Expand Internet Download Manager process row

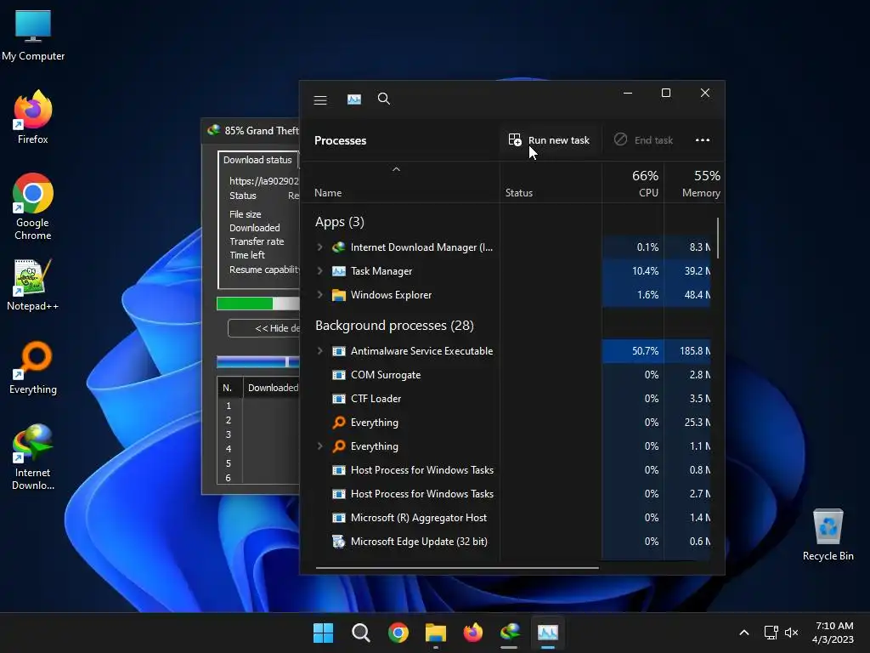pos(319,247)
